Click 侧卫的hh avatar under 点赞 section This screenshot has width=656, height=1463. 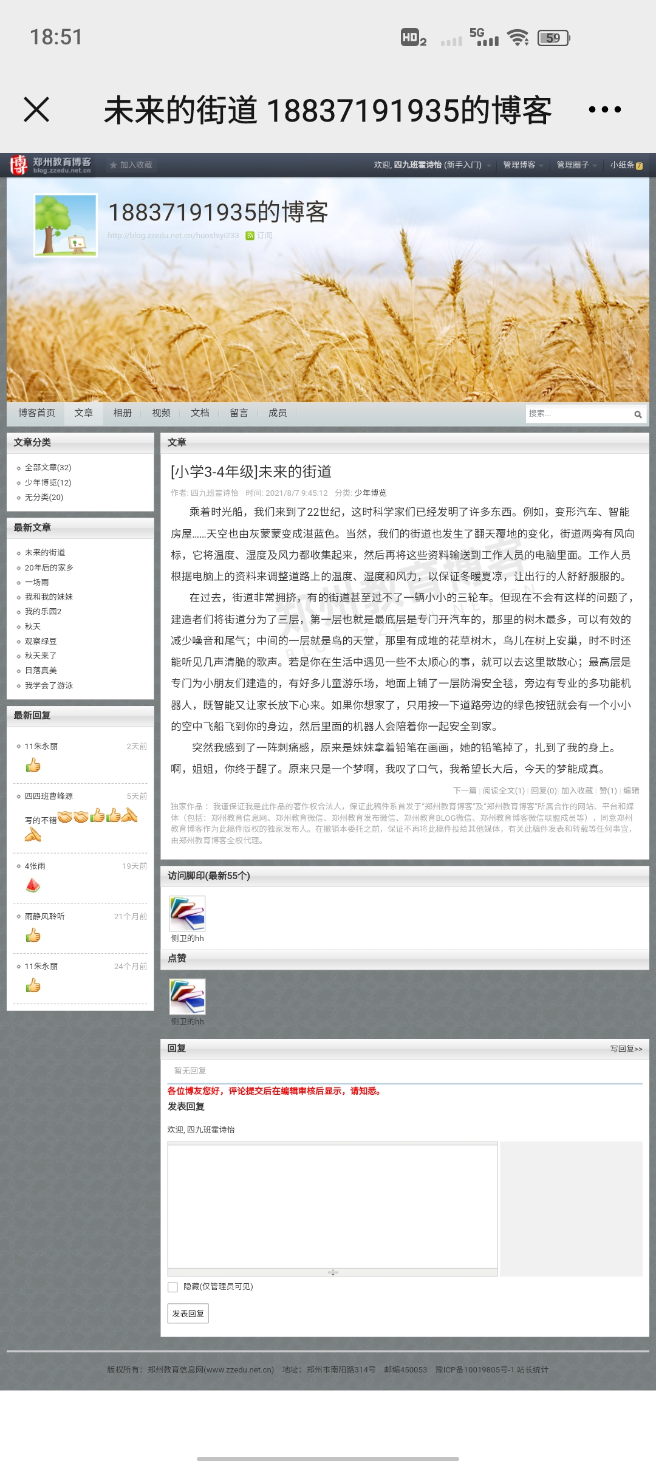point(187,996)
